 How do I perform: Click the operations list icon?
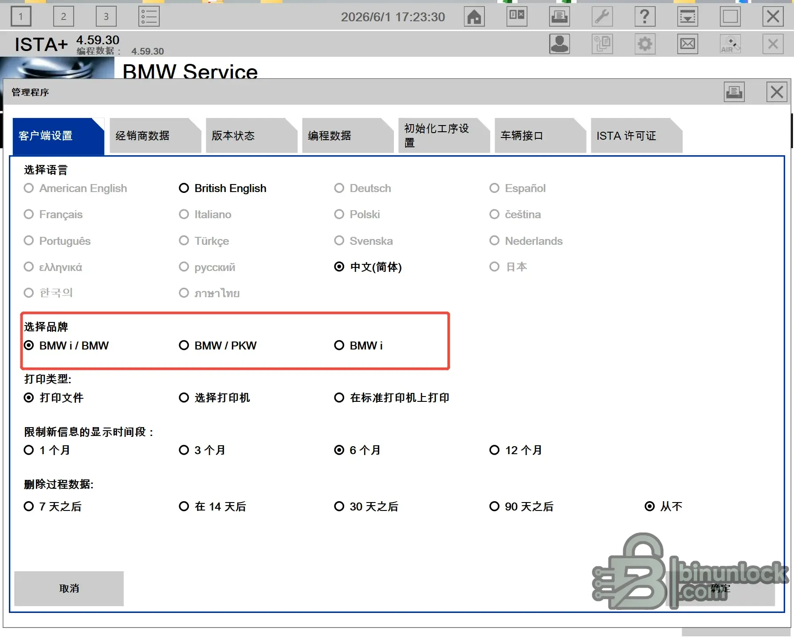(149, 17)
